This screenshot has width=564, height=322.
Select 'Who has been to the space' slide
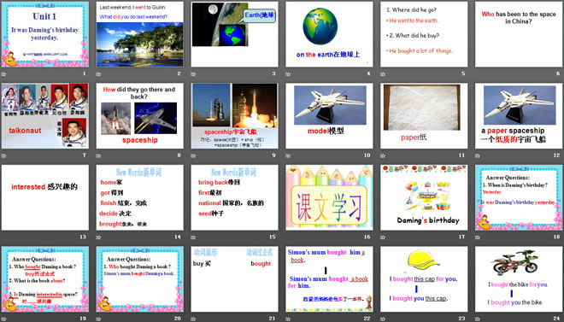pos(519,34)
